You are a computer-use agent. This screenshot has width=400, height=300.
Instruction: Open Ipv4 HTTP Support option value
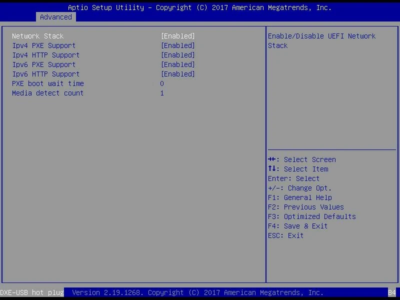tap(177, 55)
